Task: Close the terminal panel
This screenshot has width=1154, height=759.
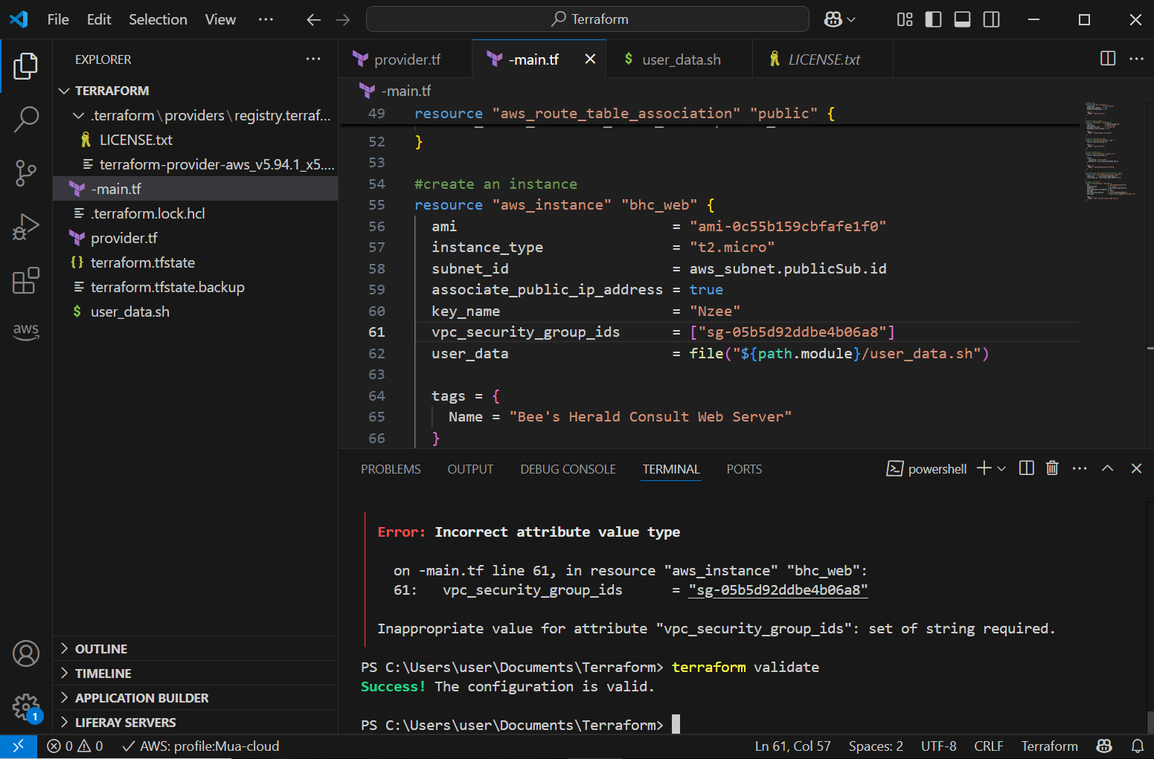Action: [x=1136, y=468]
